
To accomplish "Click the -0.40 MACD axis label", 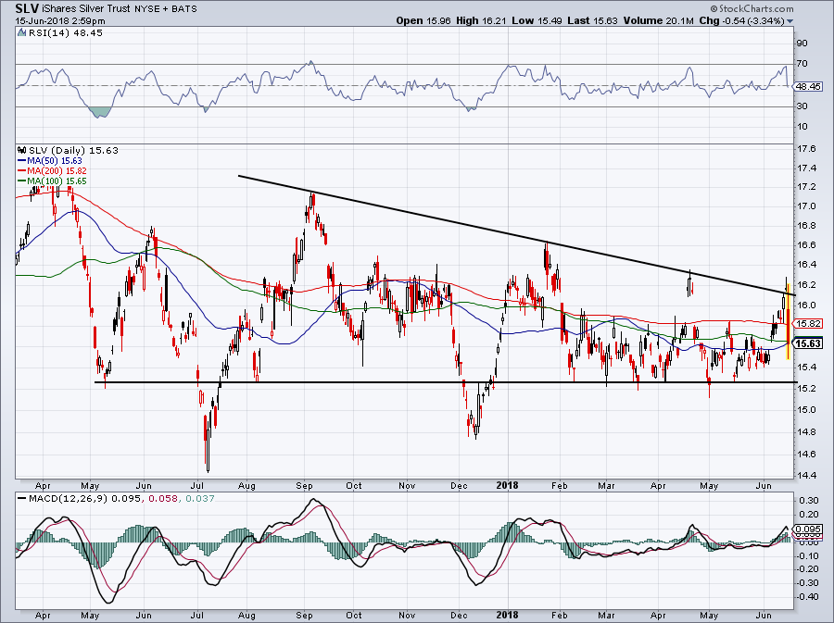I will click(x=807, y=596).
